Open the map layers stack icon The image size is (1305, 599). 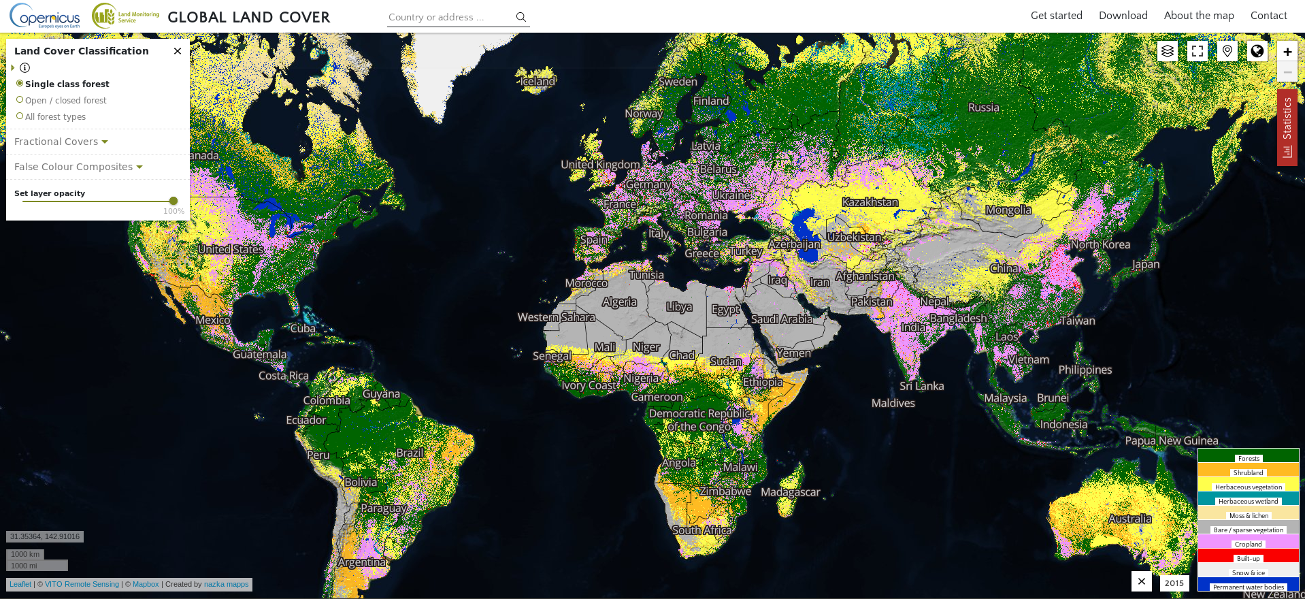(1168, 51)
